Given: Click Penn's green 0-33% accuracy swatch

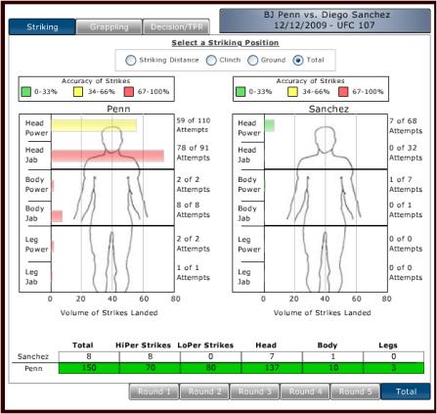Looking at the screenshot, I should [x=25, y=92].
